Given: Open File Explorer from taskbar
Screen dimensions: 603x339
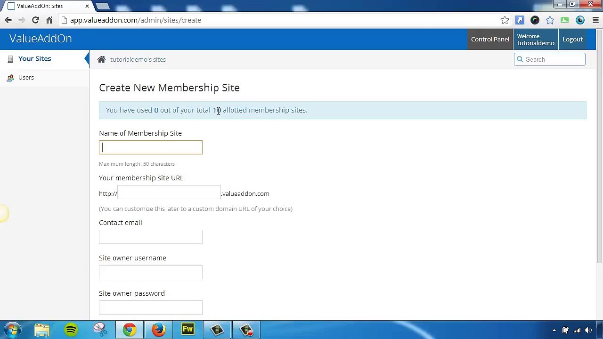Looking at the screenshot, I should (42, 330).
